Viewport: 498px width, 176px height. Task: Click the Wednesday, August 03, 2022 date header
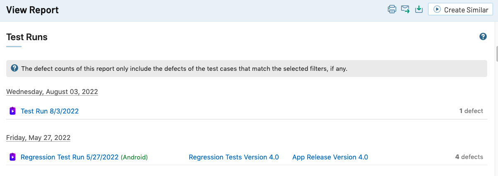[x=52, y=92]
